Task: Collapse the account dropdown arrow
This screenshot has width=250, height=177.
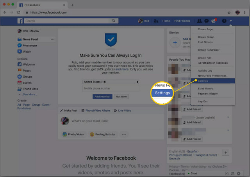Action: tap(231, 21)
